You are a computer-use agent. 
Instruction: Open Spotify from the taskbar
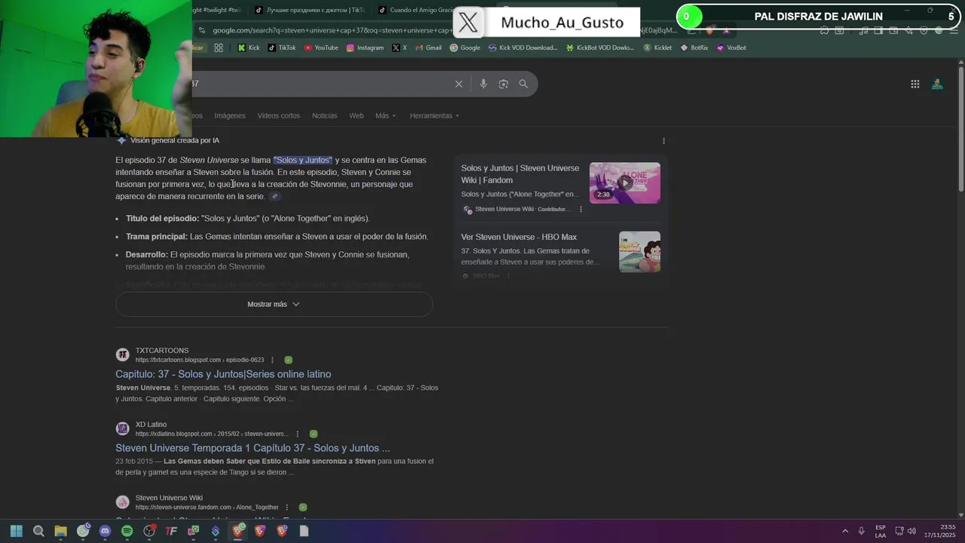click(x=127, y=531)
